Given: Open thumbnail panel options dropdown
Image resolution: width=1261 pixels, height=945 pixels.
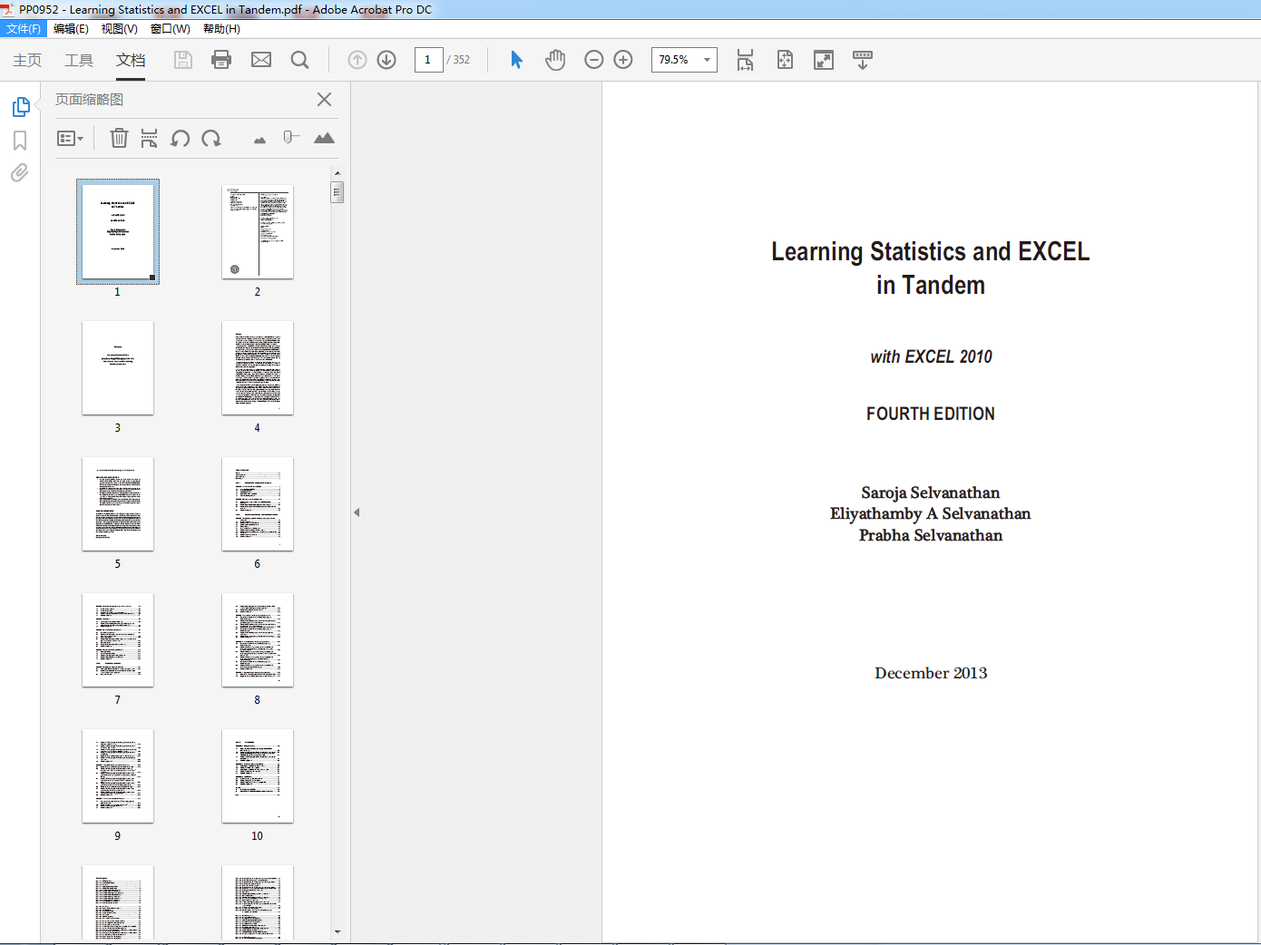Looking at the screenshot, I should (70, 138).
